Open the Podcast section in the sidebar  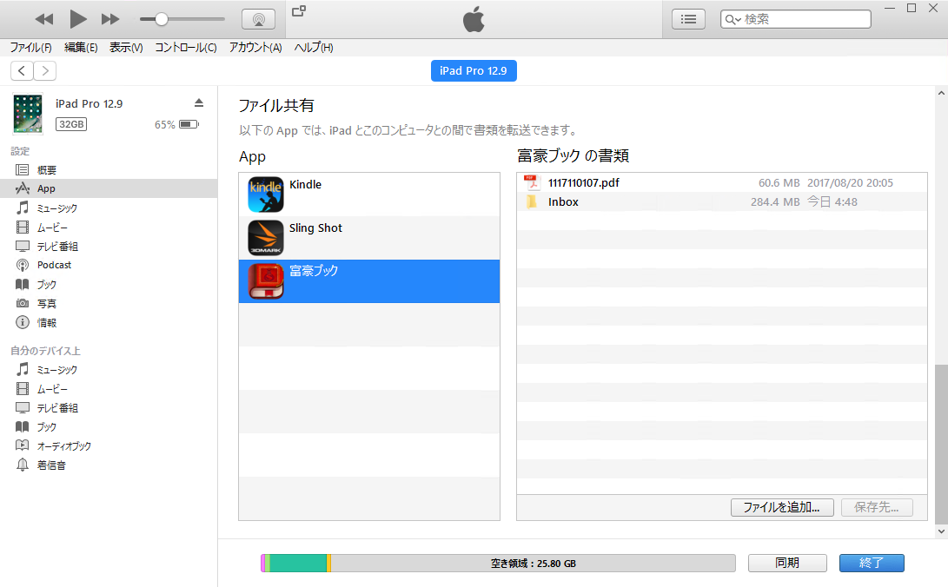tap(52, 265)
